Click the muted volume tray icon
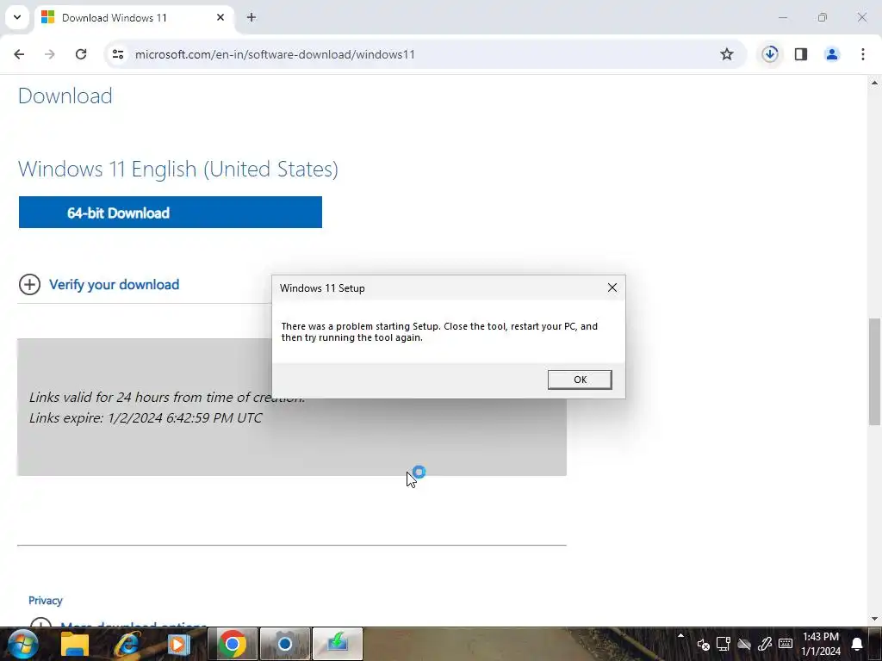The width and height of the screenshot is (882, 661). point(703,644)
